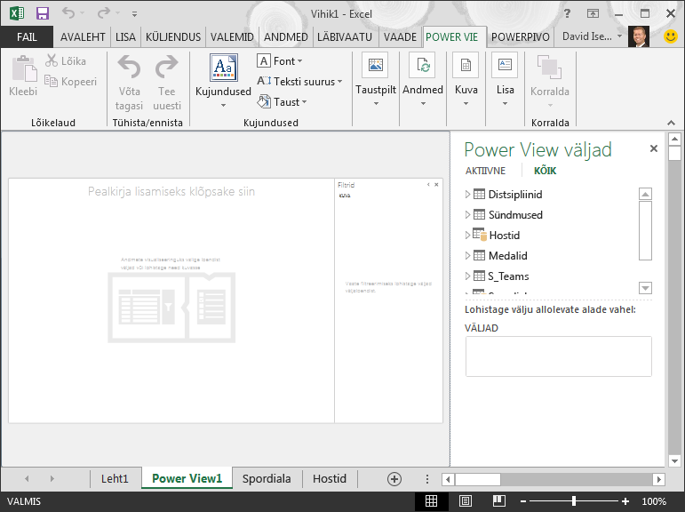Open the Hostid sheet tab
The width and height of the screenshot is (685, 512).
point(330,479)
